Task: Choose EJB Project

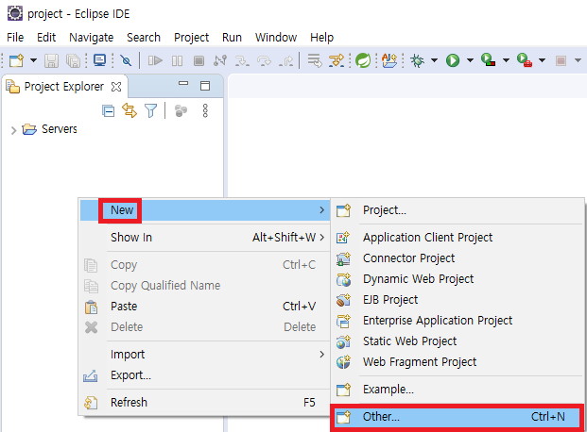Action: coord(458,300)
